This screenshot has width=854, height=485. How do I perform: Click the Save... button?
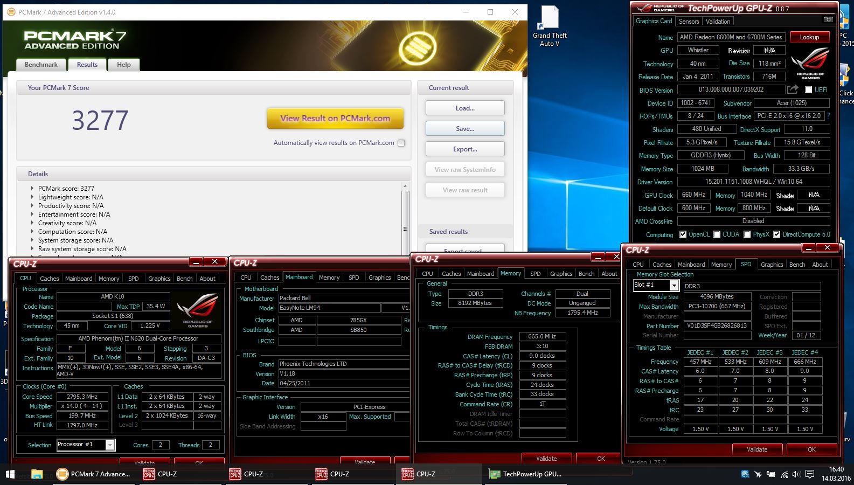tap(465, 128)
